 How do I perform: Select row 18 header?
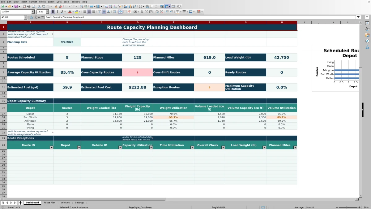pyautogui.click(x=3, y=117)
